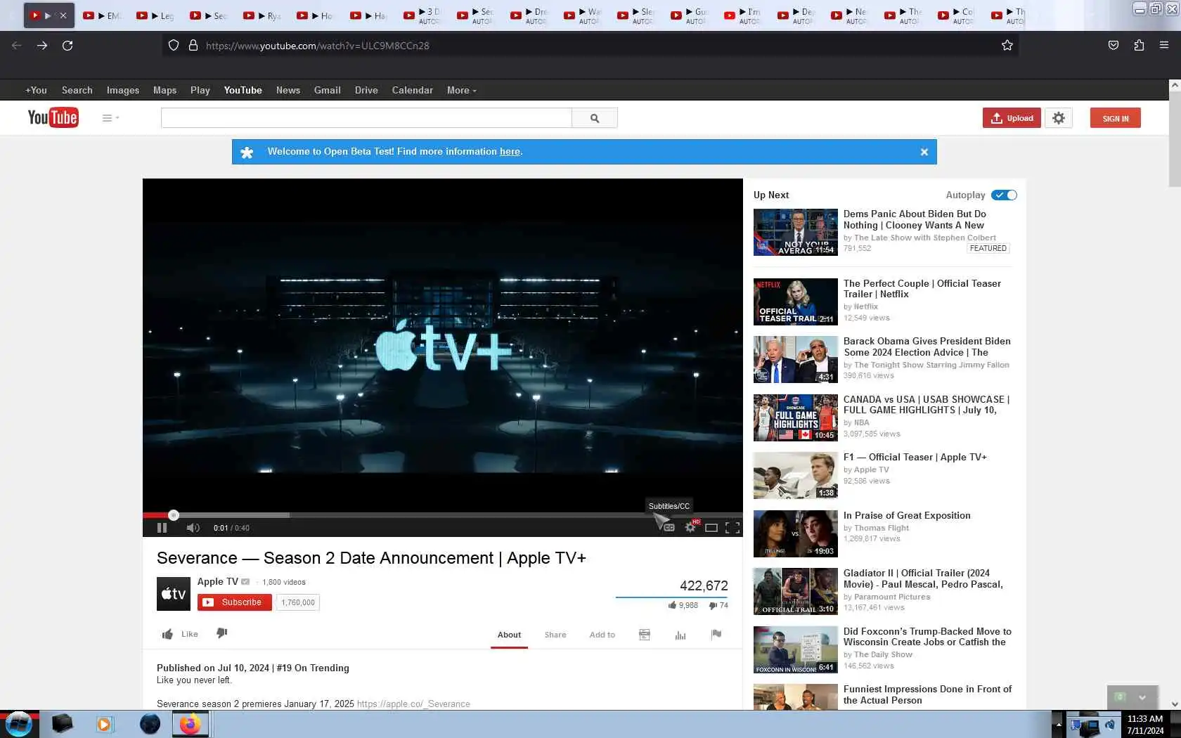Open the transcript icon below the video
This screenshot has height=738, width=1181.
[x=645, y=635]
